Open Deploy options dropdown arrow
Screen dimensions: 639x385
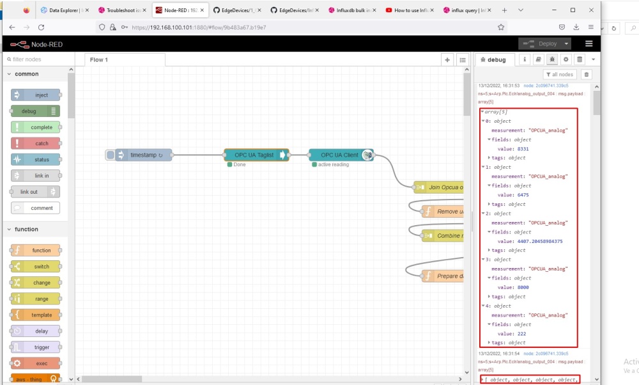(566, 43)
